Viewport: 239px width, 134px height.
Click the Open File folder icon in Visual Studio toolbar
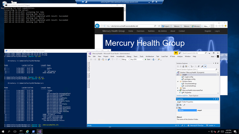103,60
